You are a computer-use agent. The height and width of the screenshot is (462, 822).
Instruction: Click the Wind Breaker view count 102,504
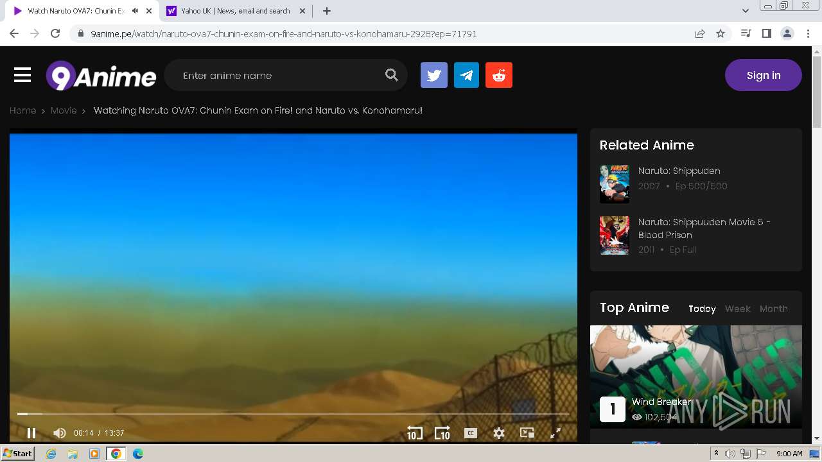tap(654, 417)
